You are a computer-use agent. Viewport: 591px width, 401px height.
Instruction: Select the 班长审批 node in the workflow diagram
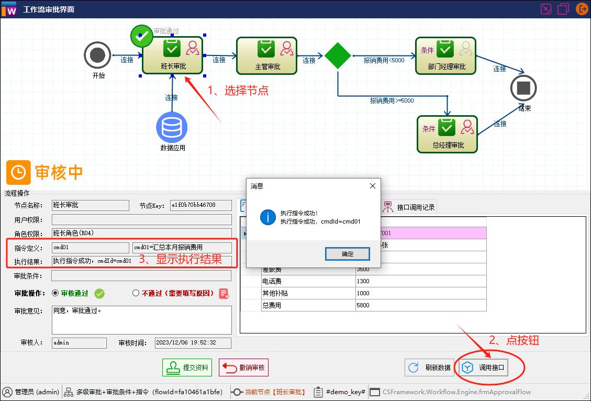click(x=173, y=55)
